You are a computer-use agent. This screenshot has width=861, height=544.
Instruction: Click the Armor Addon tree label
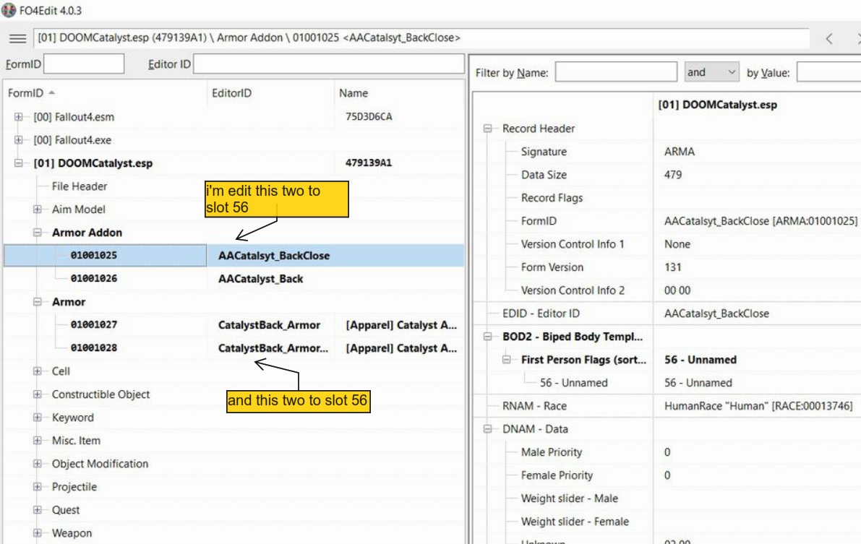87,232
